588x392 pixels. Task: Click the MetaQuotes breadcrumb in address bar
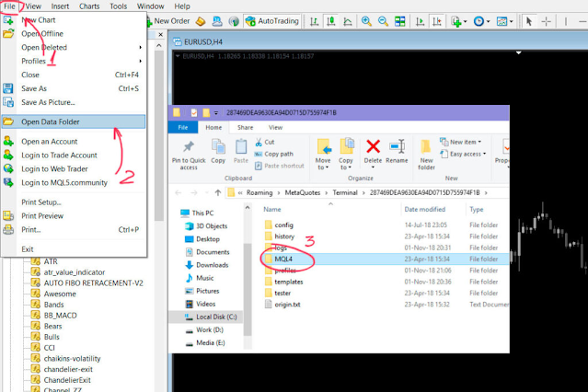[x=303, y=193]
